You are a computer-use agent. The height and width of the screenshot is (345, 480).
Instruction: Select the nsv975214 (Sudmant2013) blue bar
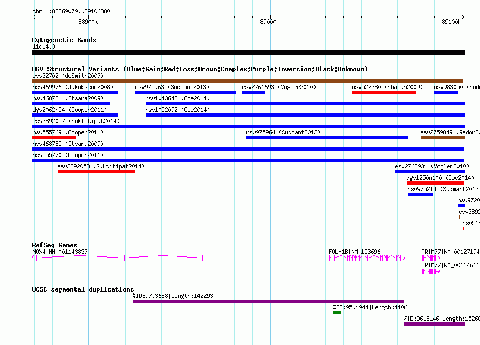pos(420,194)
